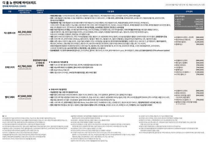Click the subtitle '싼타페 하이브리드 (2WD)'
This screenshot has width=208, height=142.
pos(14,6)
